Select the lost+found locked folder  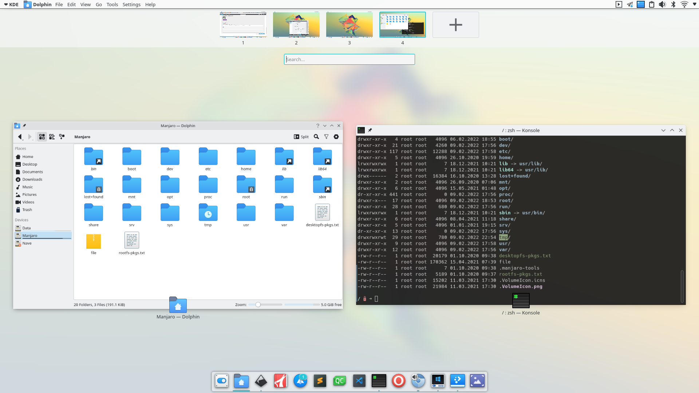tap(94, 187)
